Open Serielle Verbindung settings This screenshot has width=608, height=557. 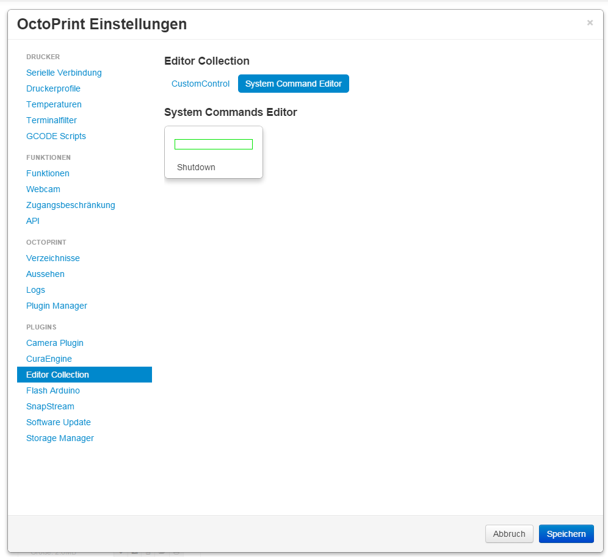(64, 73)
